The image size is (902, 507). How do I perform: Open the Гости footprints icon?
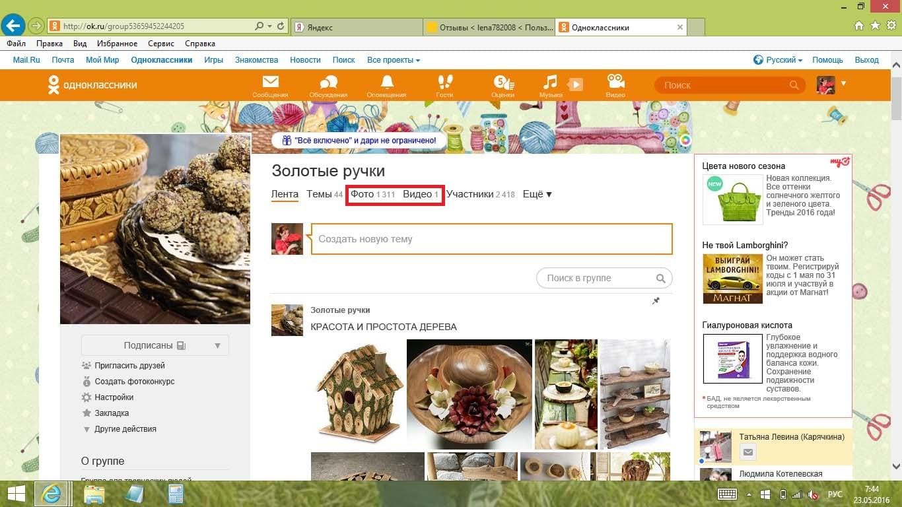pyautogui.click(x=444, y=83)
